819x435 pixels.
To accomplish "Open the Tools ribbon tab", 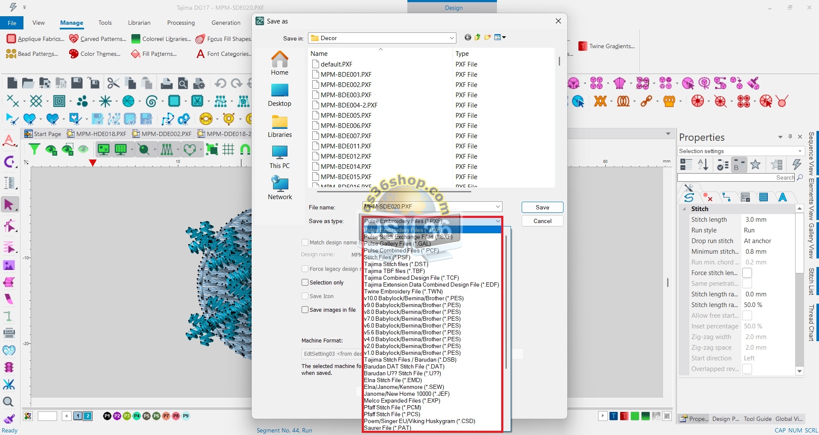I will tap(105, 23).
